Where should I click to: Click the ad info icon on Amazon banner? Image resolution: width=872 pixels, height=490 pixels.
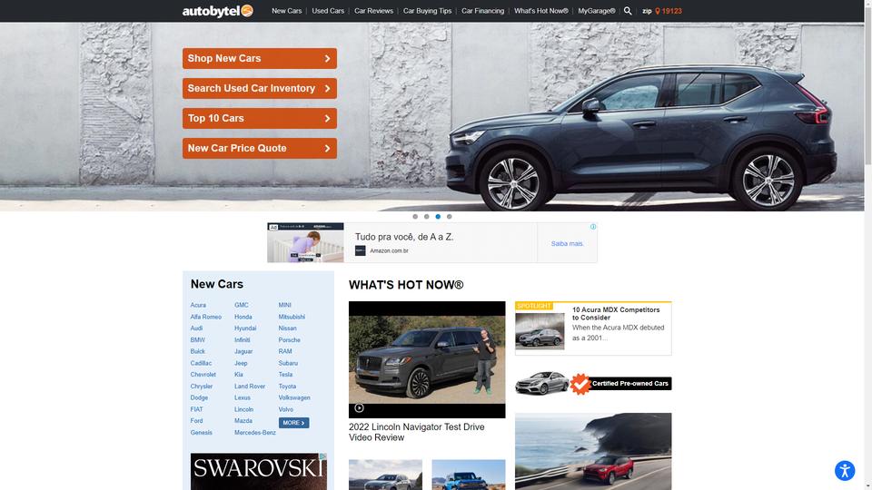coord(593,227)
